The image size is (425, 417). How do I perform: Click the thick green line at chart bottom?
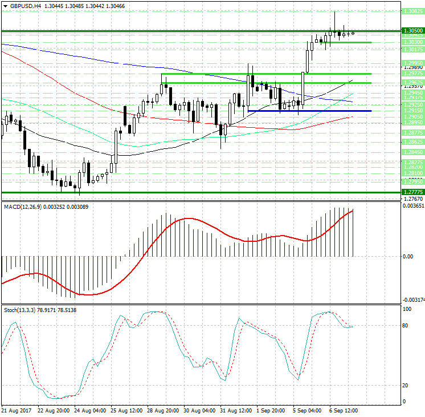(x=199, y=192)
